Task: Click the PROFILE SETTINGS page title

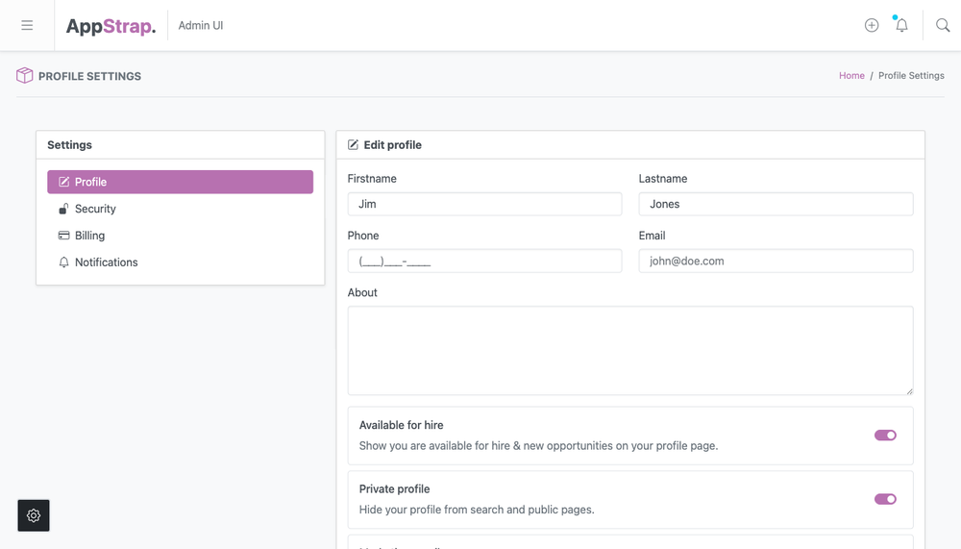Action: (89, 76)
